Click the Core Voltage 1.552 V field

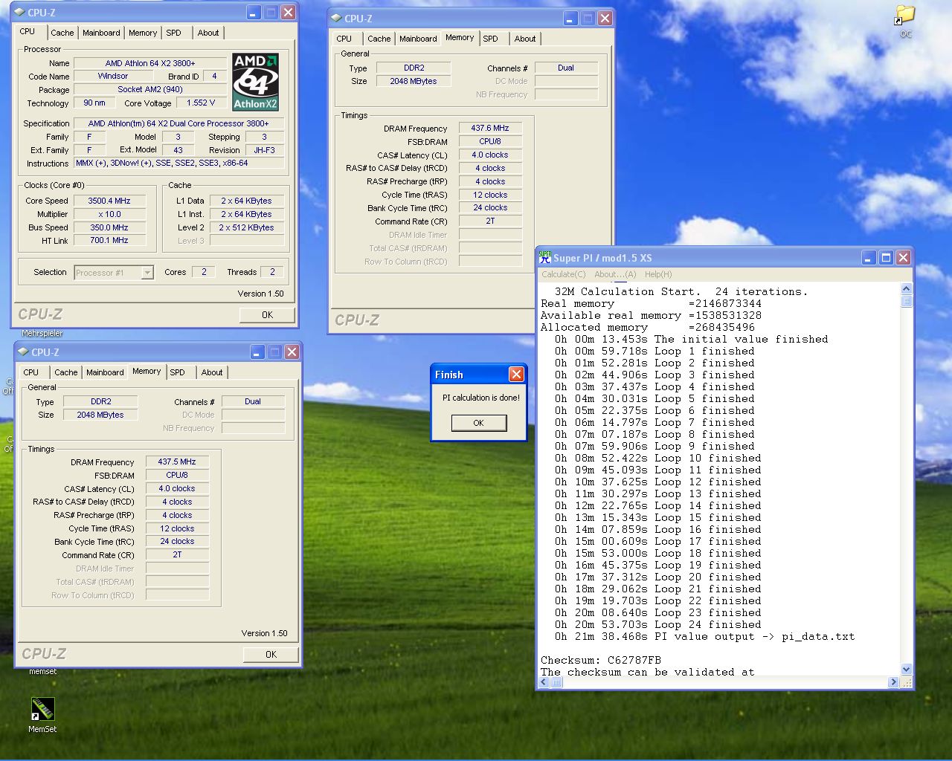[201, 103]
